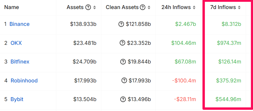This screenshot has height=111, width=253.
Task: Sort table using Assets column sort arrows
Action: (x=94, y=8)
